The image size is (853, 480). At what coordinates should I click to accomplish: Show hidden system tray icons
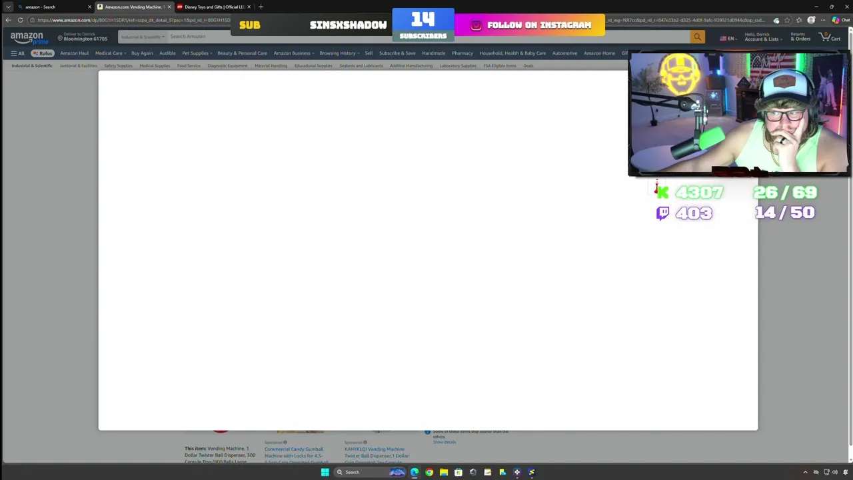tap(805, 472)
